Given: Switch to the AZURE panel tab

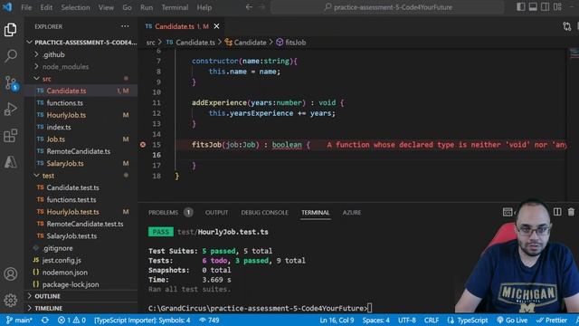Looking at the screenshot, I should coord(352,212).
